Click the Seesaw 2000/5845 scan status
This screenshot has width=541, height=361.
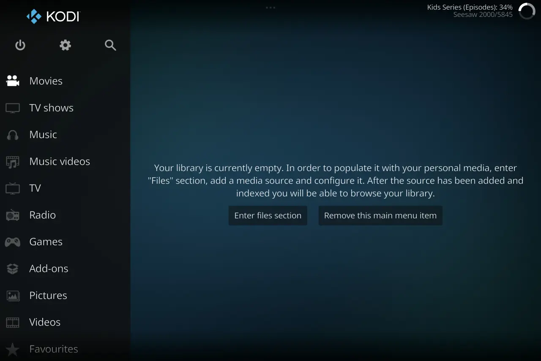483,15
